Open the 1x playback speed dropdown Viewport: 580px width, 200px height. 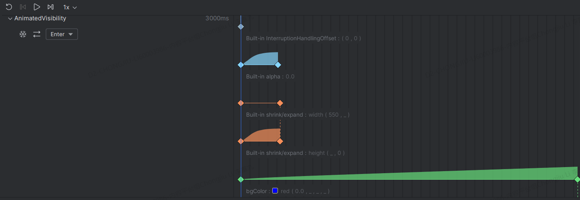click(70, 7)
